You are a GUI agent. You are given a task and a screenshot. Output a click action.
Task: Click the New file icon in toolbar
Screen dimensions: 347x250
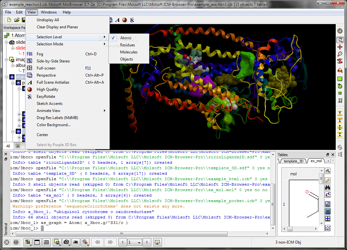(9, 20)
